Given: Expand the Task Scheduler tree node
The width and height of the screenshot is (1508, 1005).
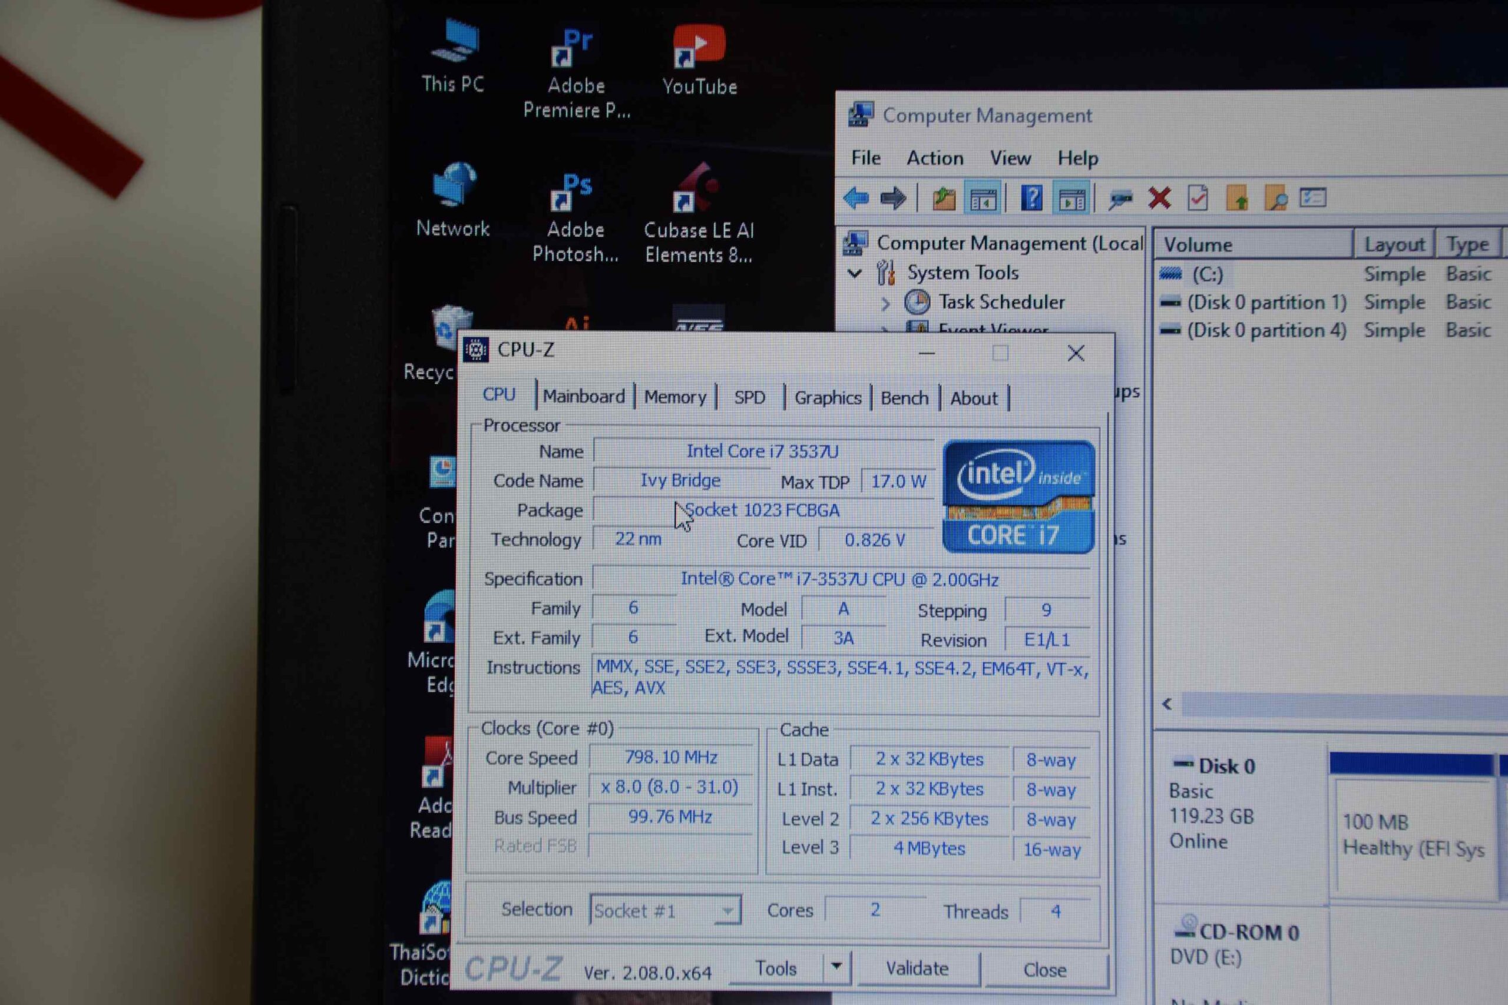Looking at the screenshot, I should pyautogui.click(x=885, y=303).
